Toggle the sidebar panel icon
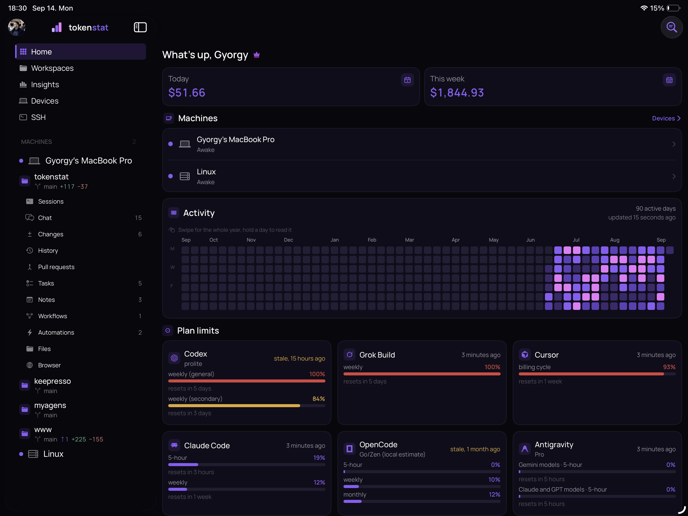The height and width of the screenshot is (516, 688). [x=140, y=27]
